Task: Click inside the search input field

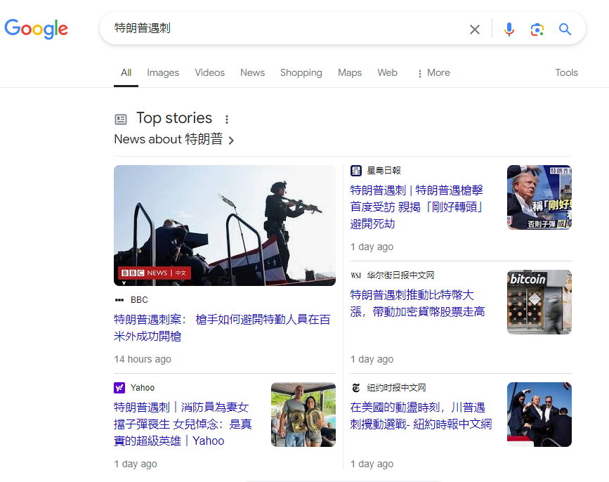Action: click(281, 29)
